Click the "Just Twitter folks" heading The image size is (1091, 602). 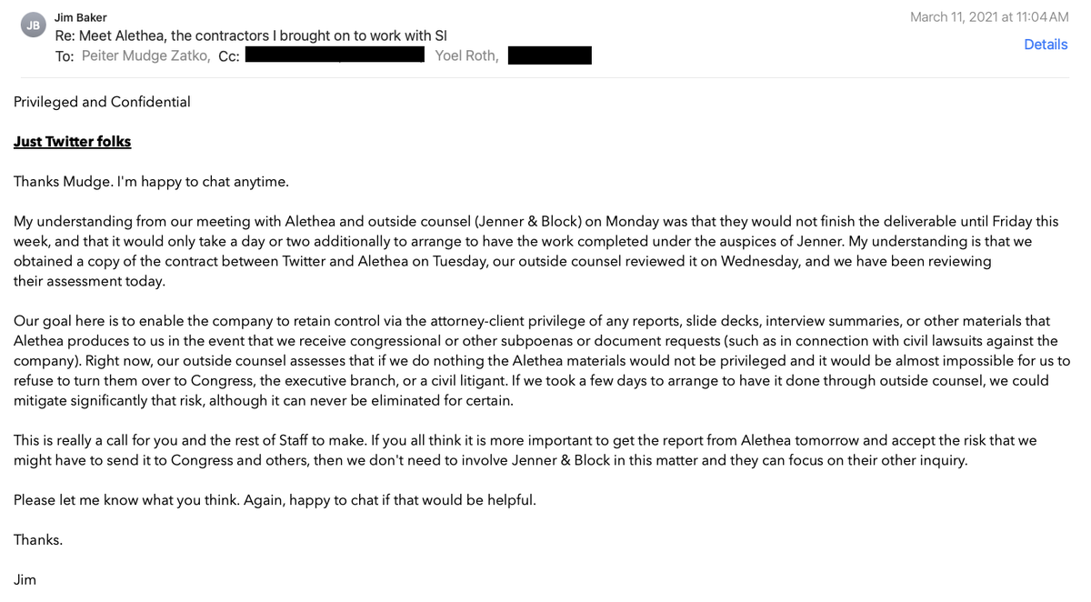click(73, 142)
